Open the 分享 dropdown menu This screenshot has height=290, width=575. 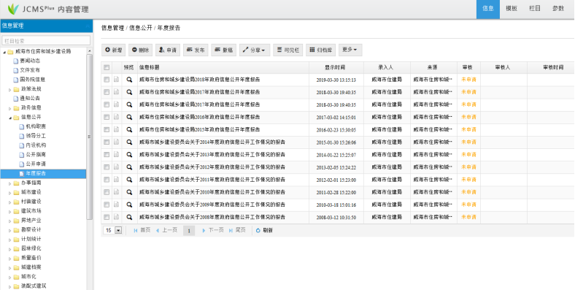click(255, 50)
